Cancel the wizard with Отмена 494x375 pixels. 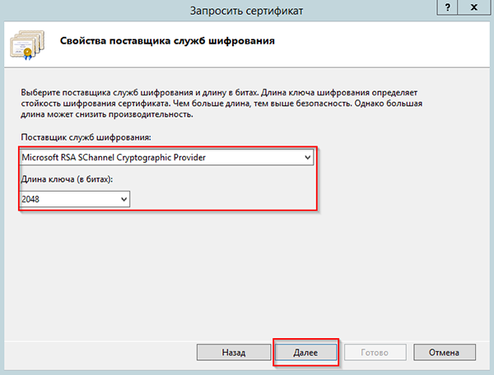(x=445, y=351)
